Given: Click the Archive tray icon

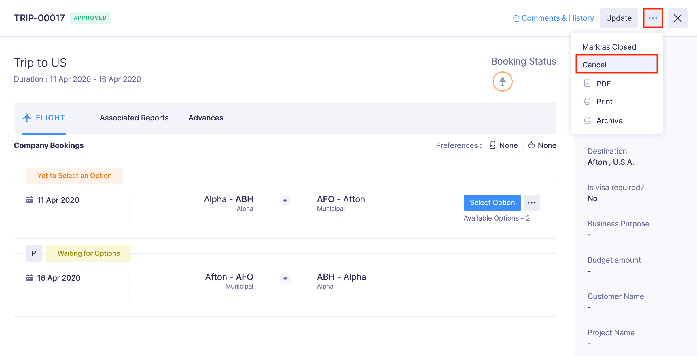Looking at the screenshot, I should tap(587, 120).
